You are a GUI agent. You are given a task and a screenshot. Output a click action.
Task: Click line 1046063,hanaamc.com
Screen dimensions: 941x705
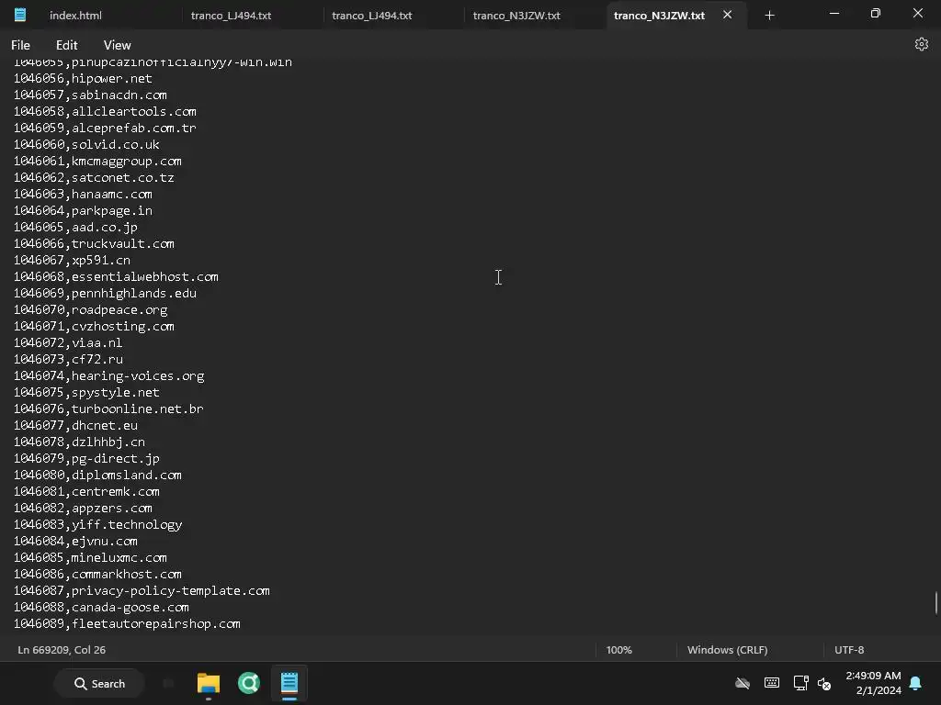(83, 195)
